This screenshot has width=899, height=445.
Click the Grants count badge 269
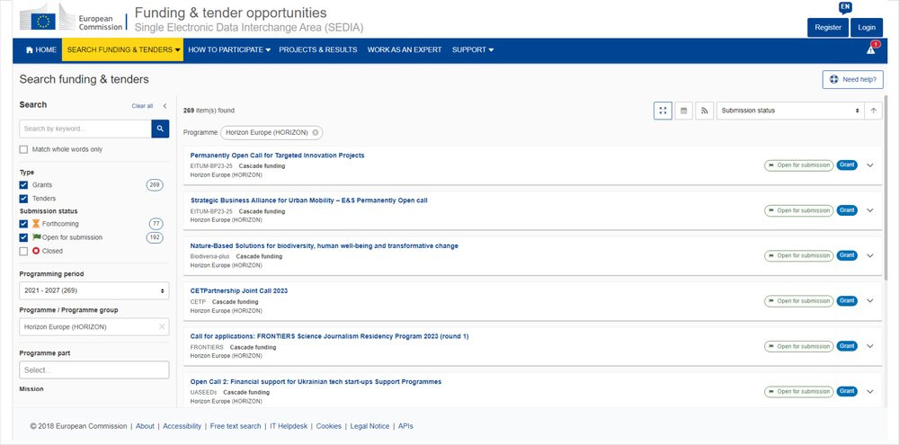click(155, 185)
